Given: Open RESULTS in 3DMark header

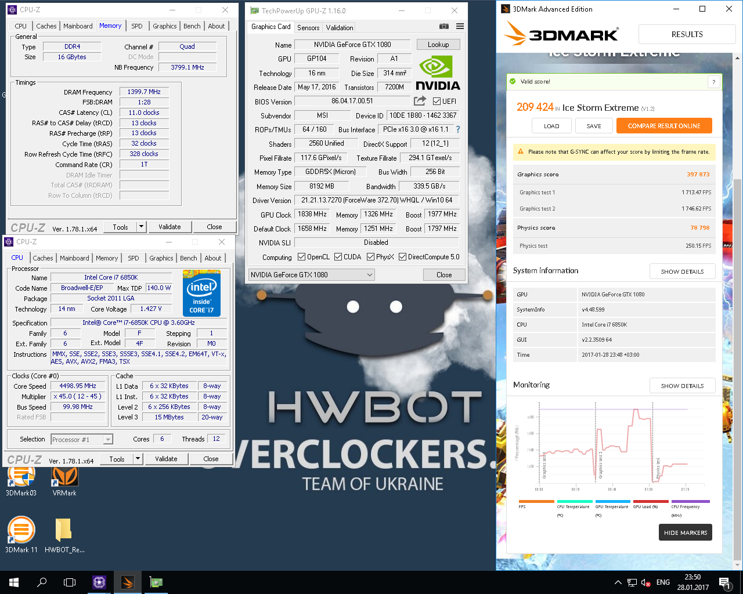Looking at the screenshot, I should pyautogui.click(x=687, y=34).
